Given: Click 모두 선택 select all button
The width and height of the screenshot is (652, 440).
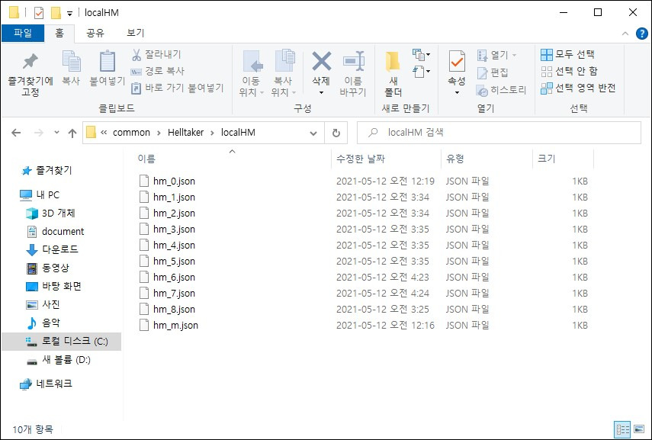Looking at the screenshot, I should tap(567, 54).
